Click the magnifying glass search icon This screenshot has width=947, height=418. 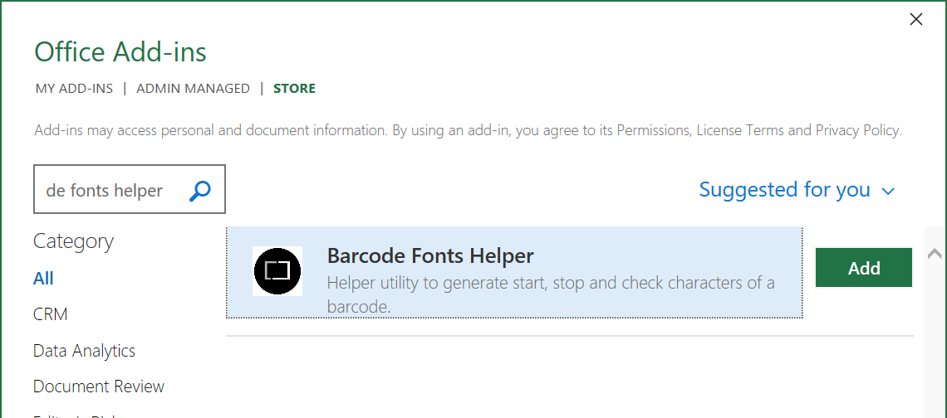pos(200,191)
